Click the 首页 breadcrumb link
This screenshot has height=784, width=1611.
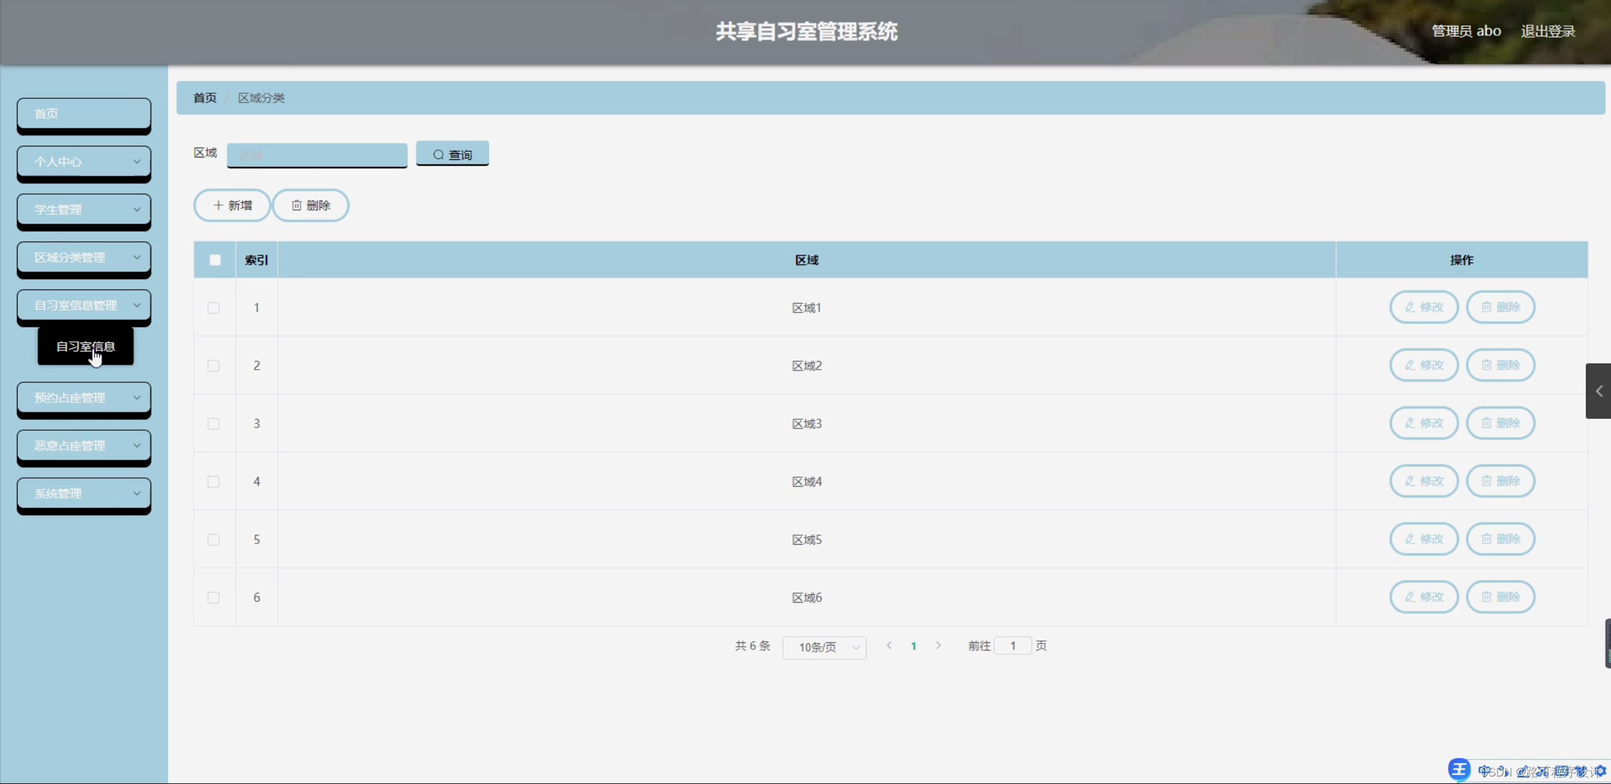point(205,98)
